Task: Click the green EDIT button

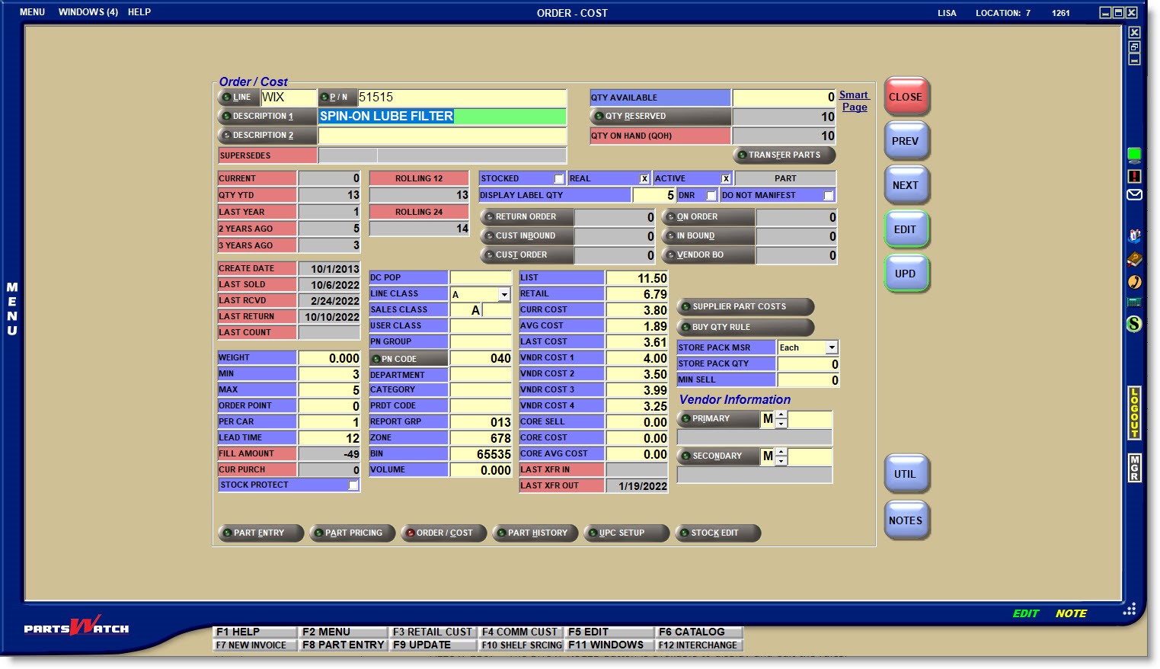Action: pyautogui.click(x=905, y=229)
